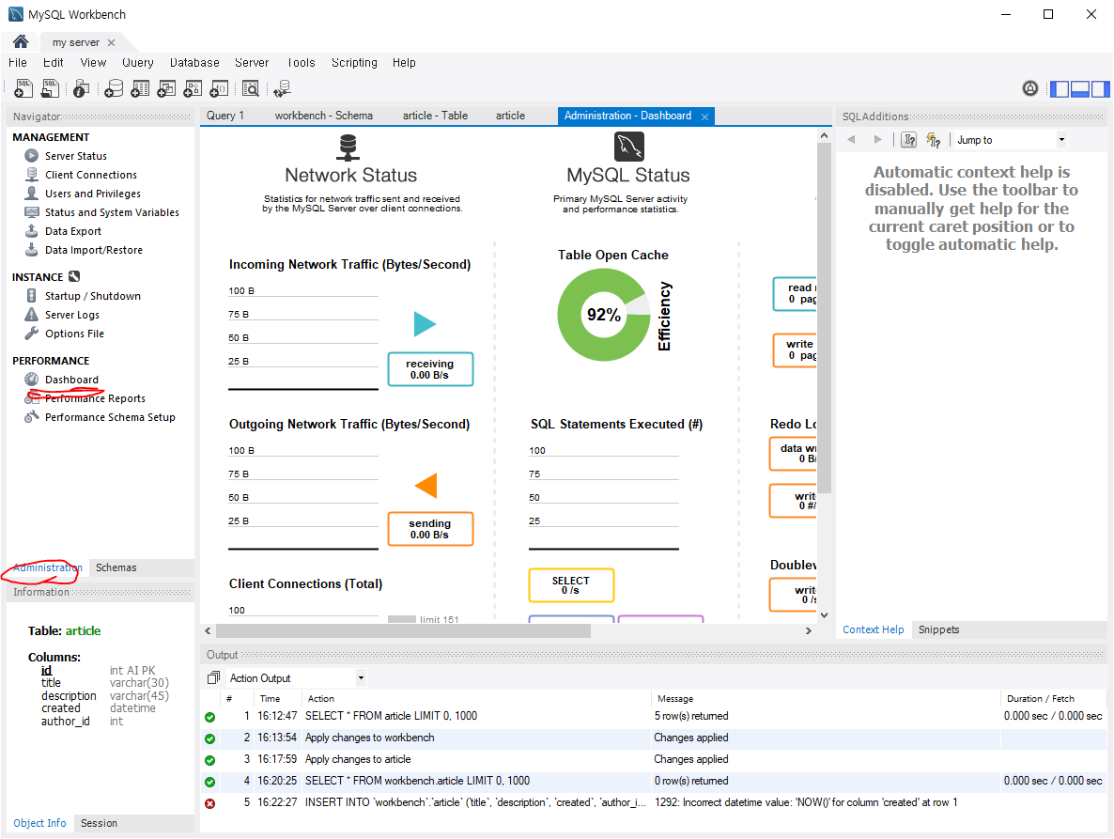Image resolution: width=1114 pixels, height=839 pixels.
Task: Open the Home screen tab icon
Action: tap(21, 42)
